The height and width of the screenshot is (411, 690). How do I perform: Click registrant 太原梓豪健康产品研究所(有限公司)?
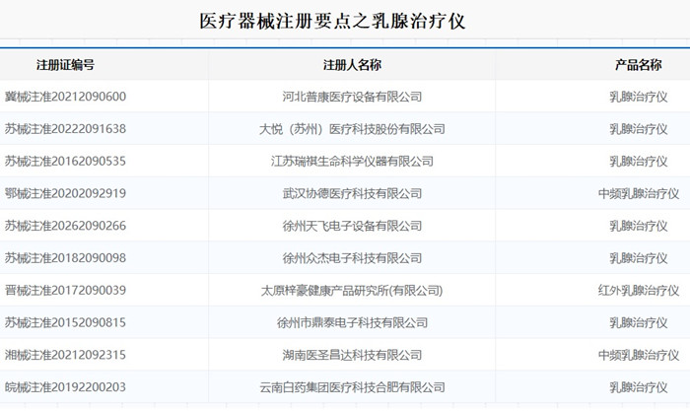(352, 291)
